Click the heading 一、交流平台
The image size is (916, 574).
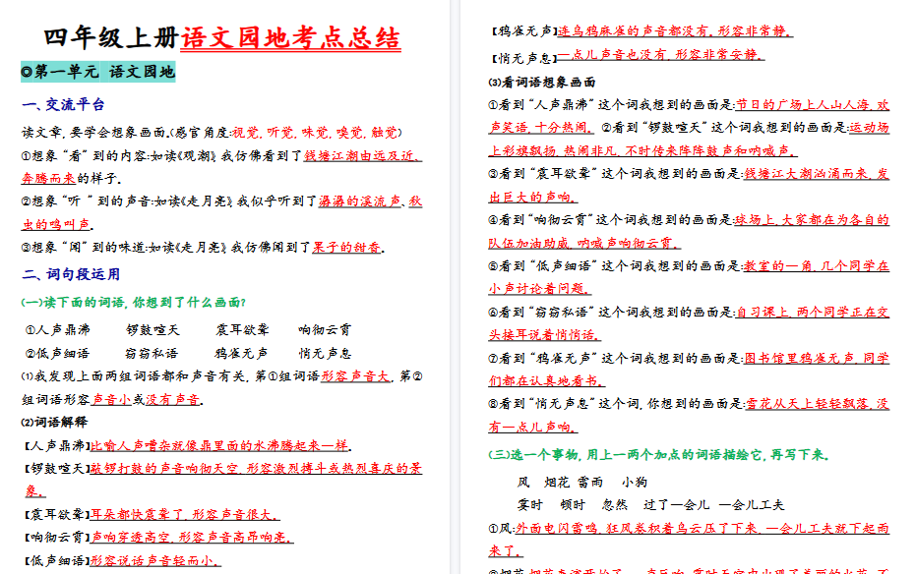click(x=62, y=101)
